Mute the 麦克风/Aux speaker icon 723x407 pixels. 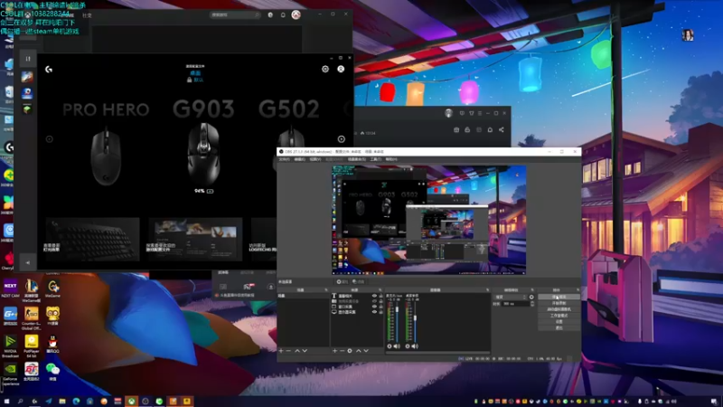coord(397,346)
